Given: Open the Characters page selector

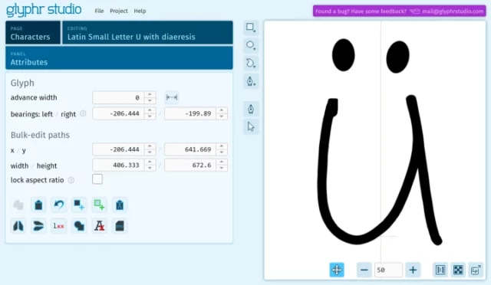Looking at the screenshot, I should coord(33,32).
